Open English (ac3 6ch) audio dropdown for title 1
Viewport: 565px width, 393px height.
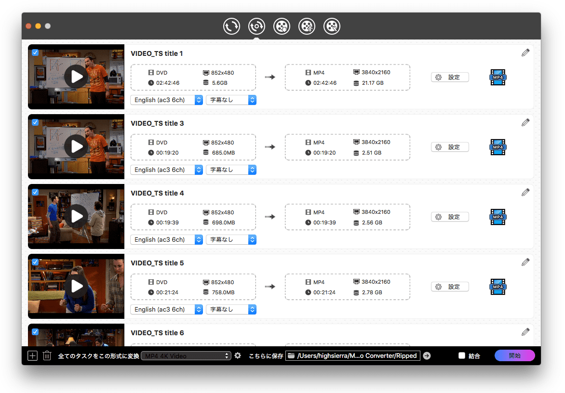[166, 100]
